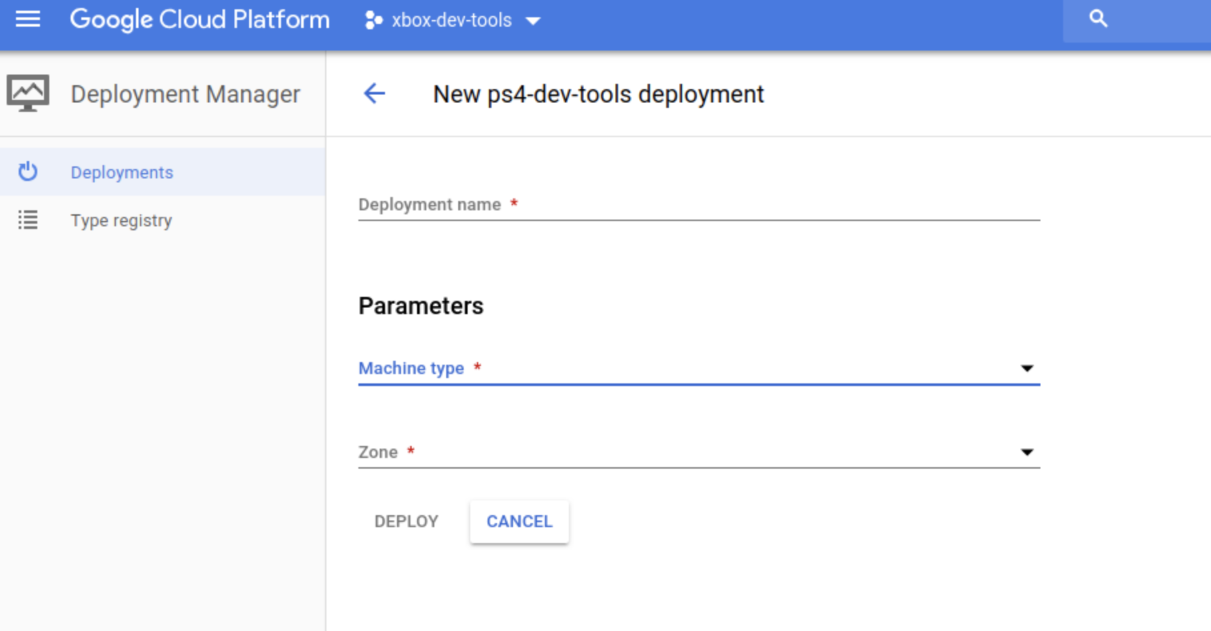Click the Type registry list icon
This screenshot has width=1211, height=631.
click(28, 220)
